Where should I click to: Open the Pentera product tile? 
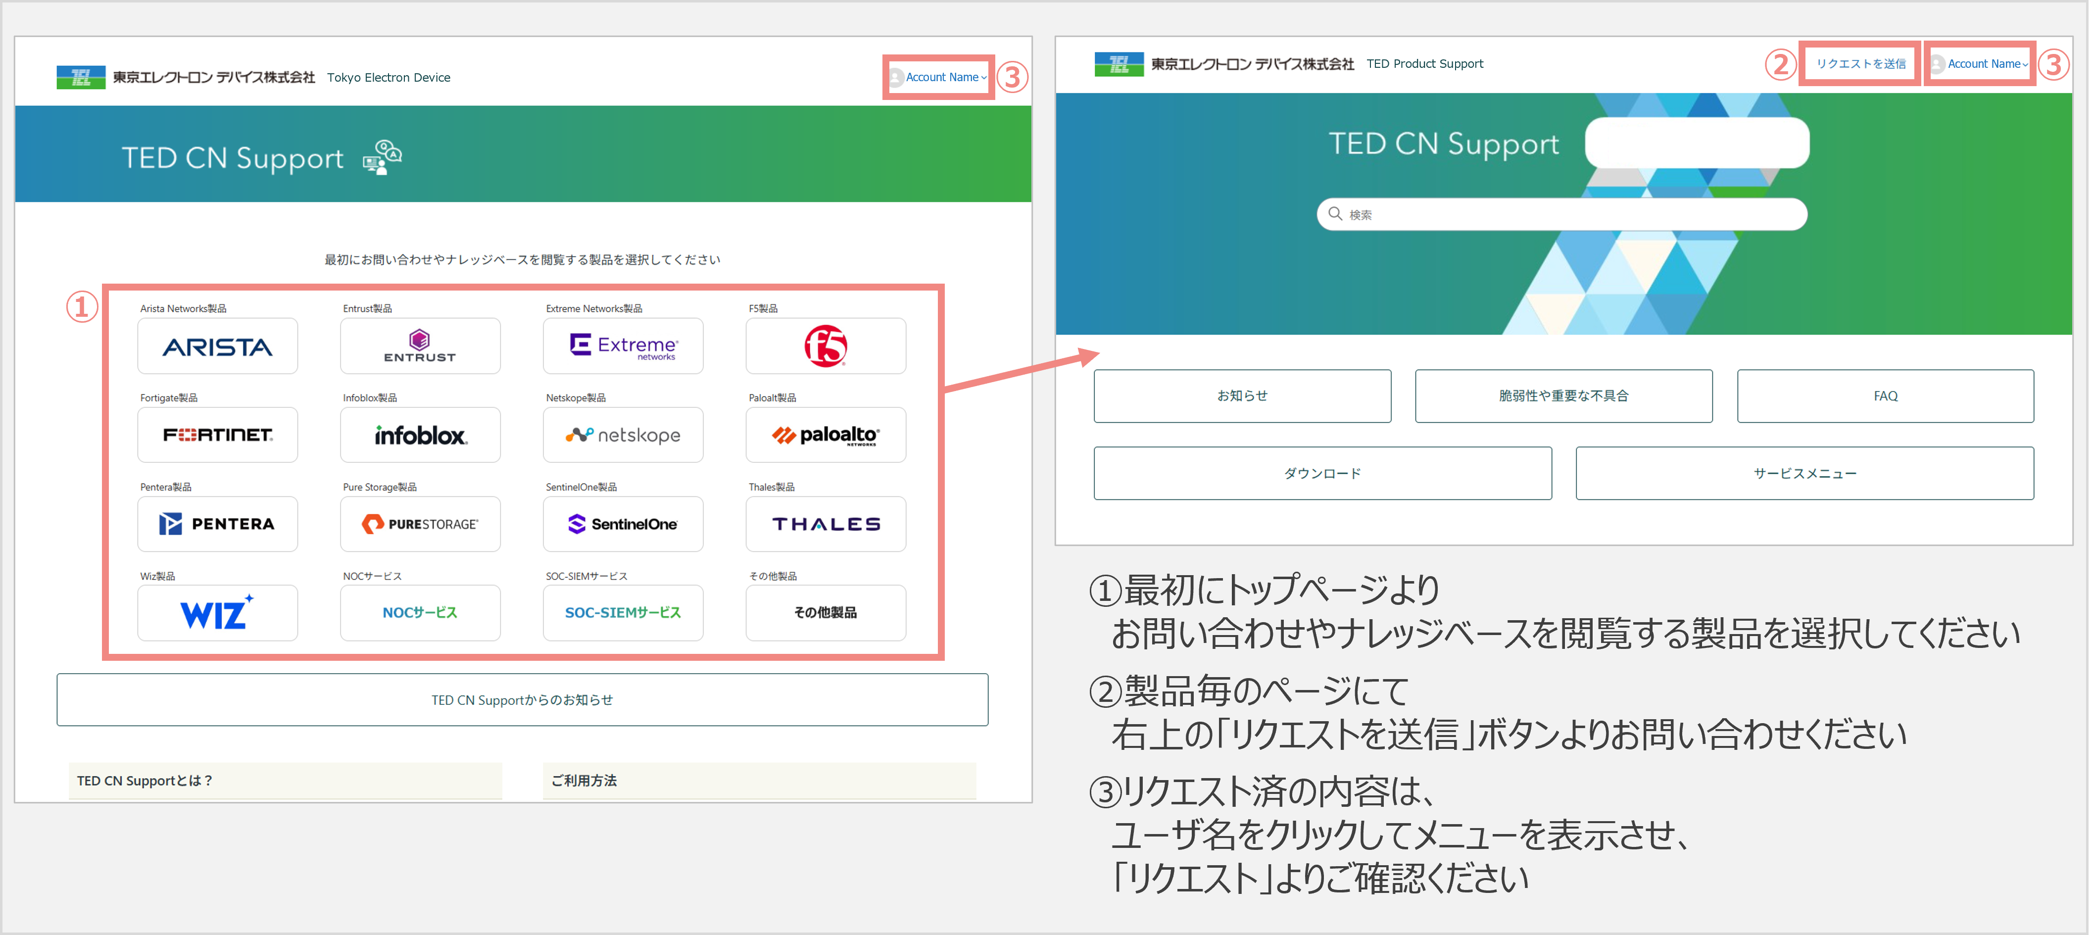click(x=218, y=524)
